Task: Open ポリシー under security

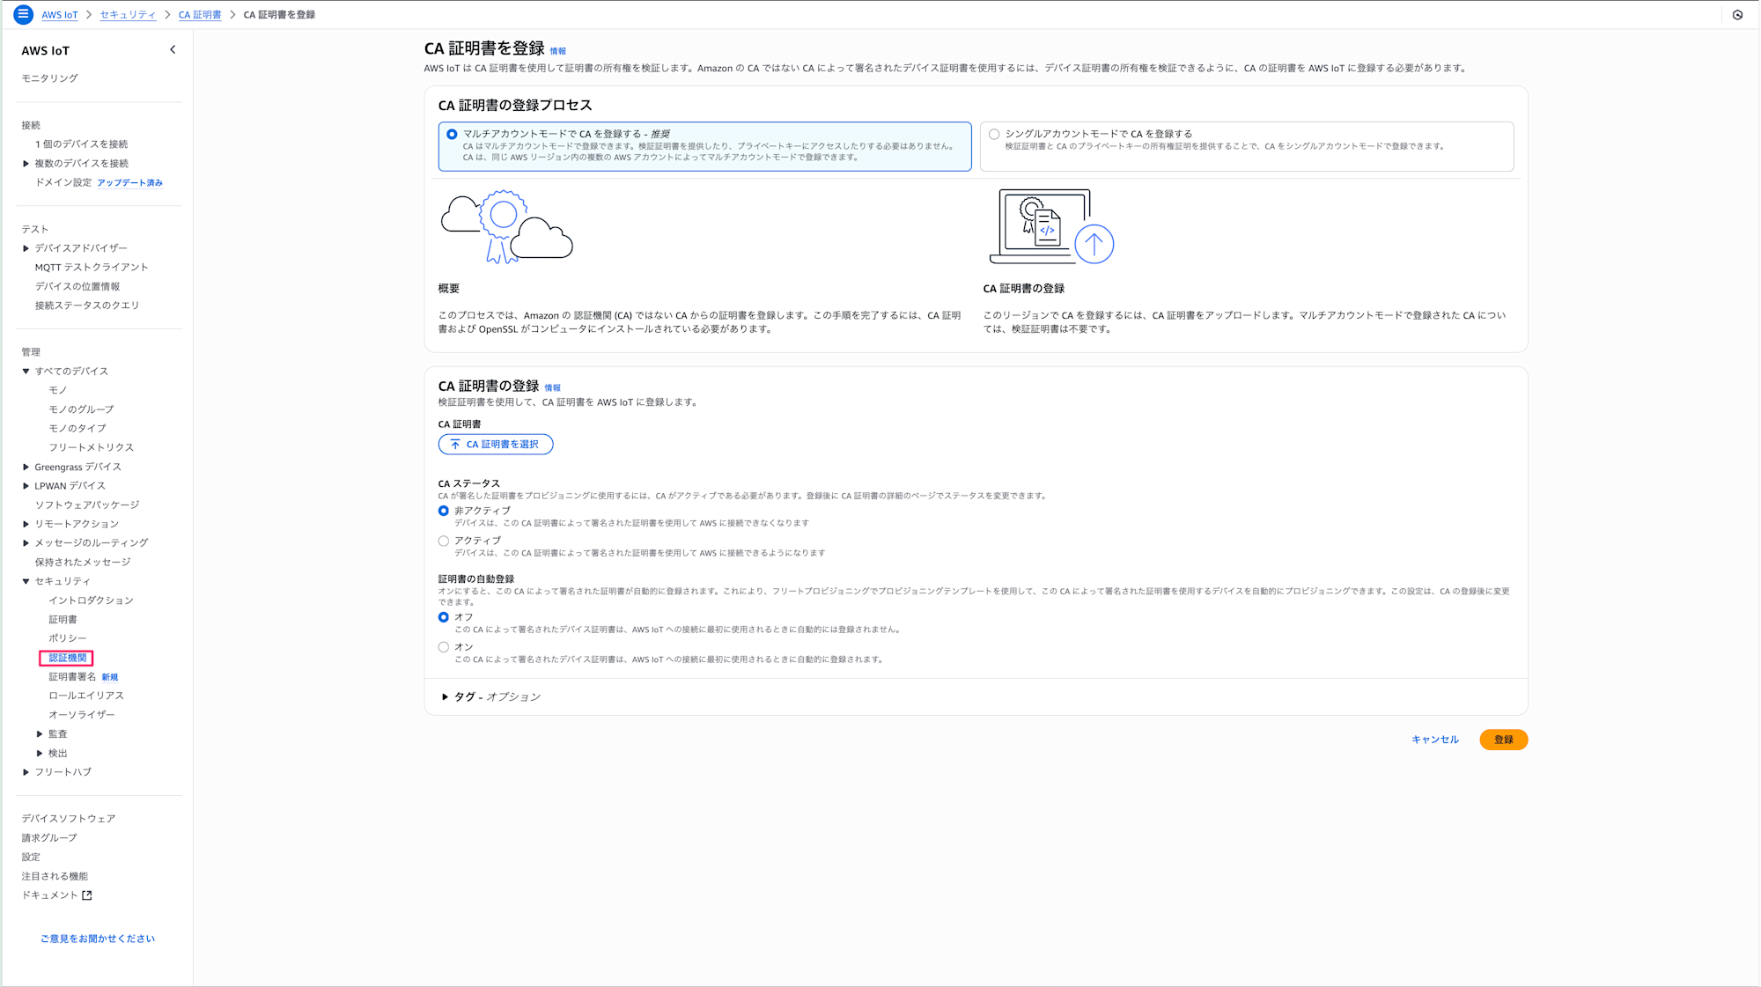Action: [x=68, y=638]
